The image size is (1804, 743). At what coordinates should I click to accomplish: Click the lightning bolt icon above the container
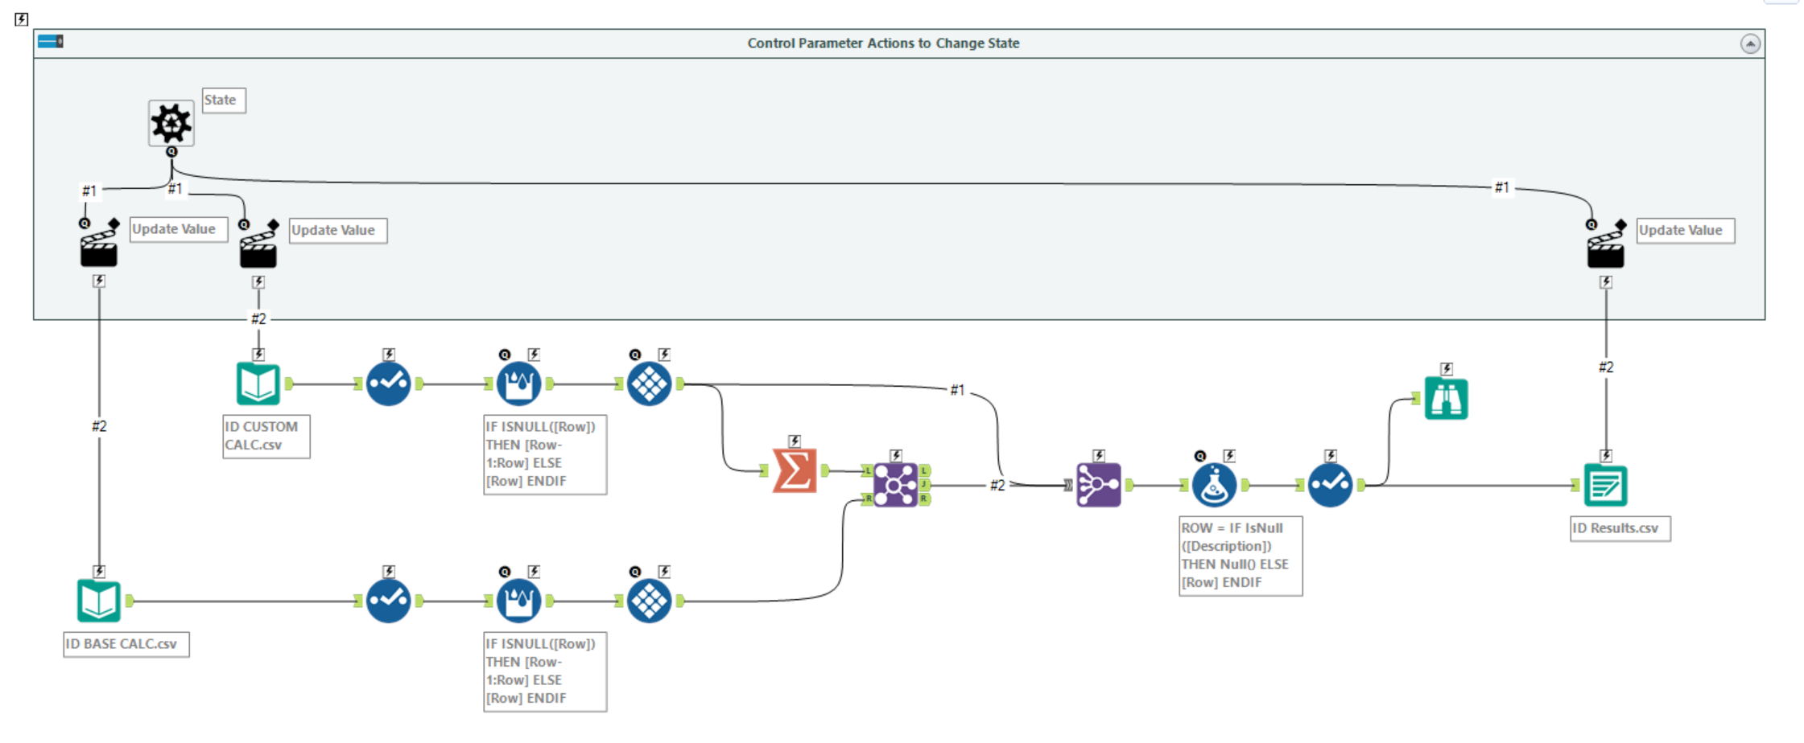coord(22,19)
